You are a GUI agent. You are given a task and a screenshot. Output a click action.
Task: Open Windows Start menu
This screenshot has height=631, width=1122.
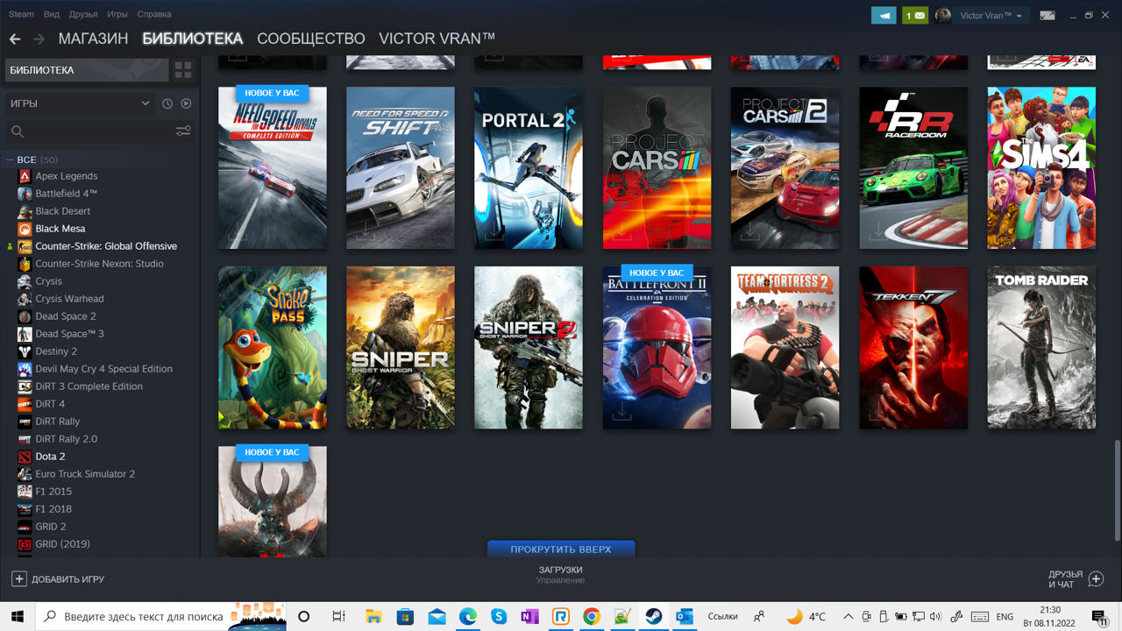coord(16,616)
